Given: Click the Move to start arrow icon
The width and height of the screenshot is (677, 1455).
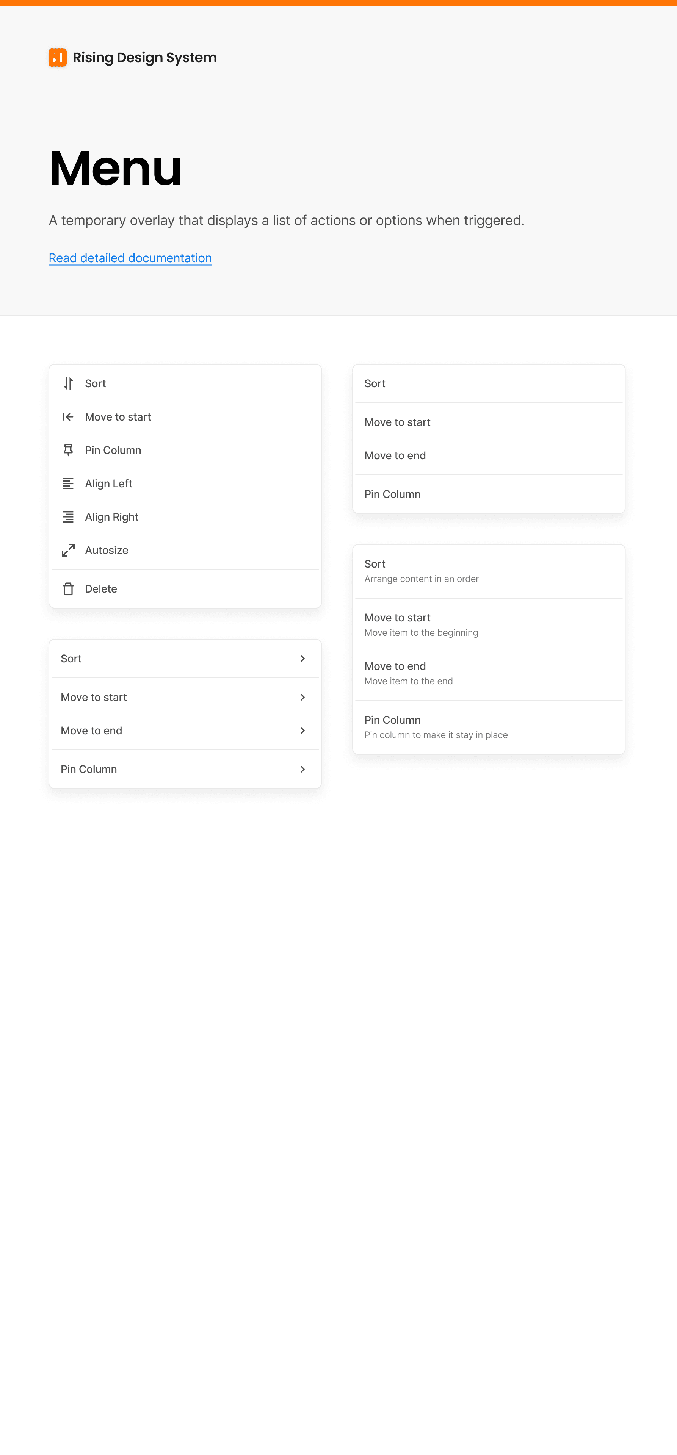Looking at the screenshot, I should pyautogui.click(x=68, y=417).
